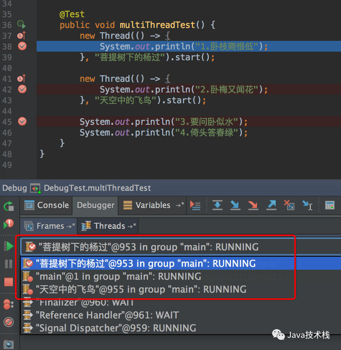Click line number 47 in gutter
This screenshot has width=341, height=350.
tap(7, 143)
